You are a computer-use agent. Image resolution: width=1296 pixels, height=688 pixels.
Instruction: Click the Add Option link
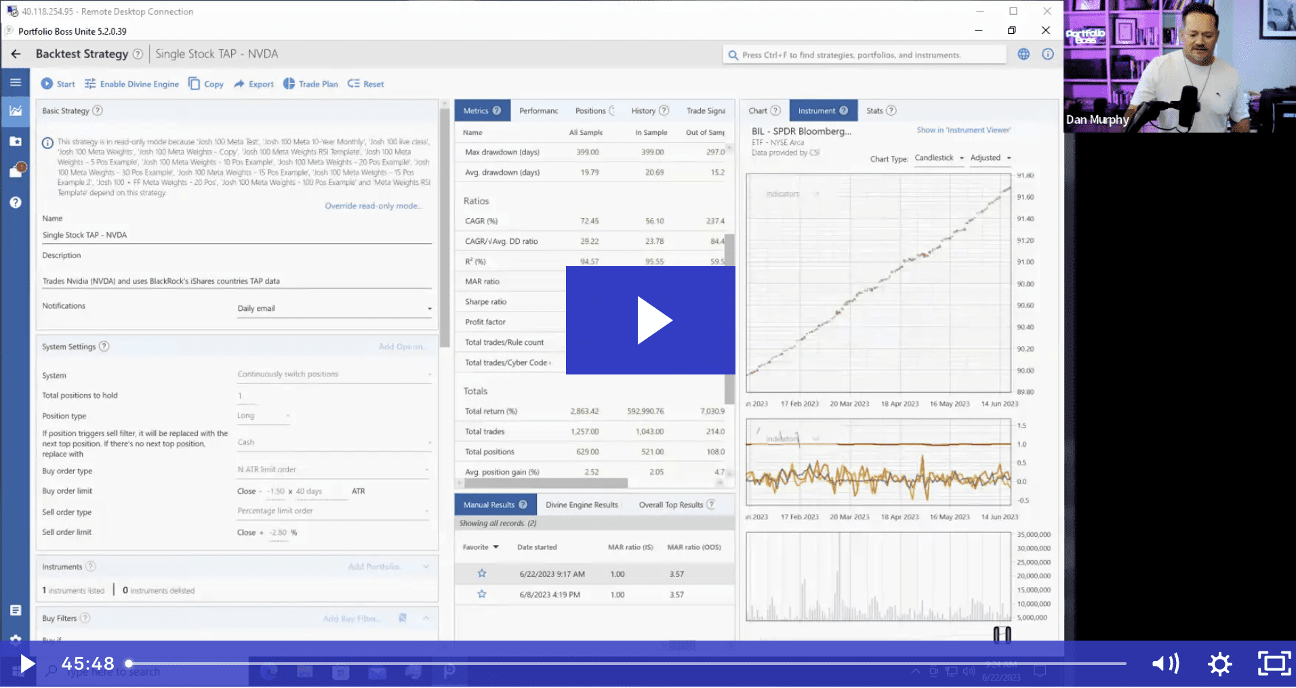(x=402, y=346)
